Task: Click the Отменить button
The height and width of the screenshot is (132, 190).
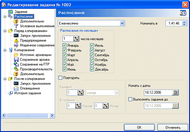Action: pyautogui.click(x=173, y=127)
